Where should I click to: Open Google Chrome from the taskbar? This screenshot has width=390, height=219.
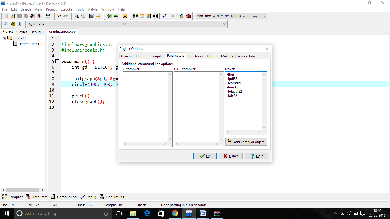point(175,213)
